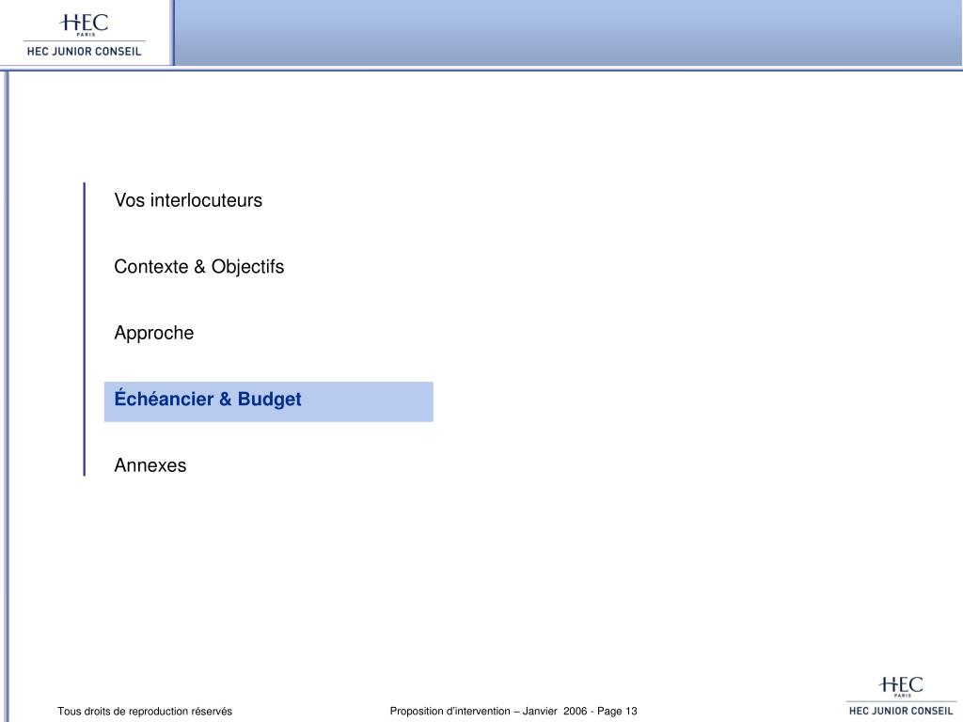The height and width of the screenshot is (722, 963).
Task: Click the highlighted 'Échéancier & Budget' section
Action: tap(268, 401)
